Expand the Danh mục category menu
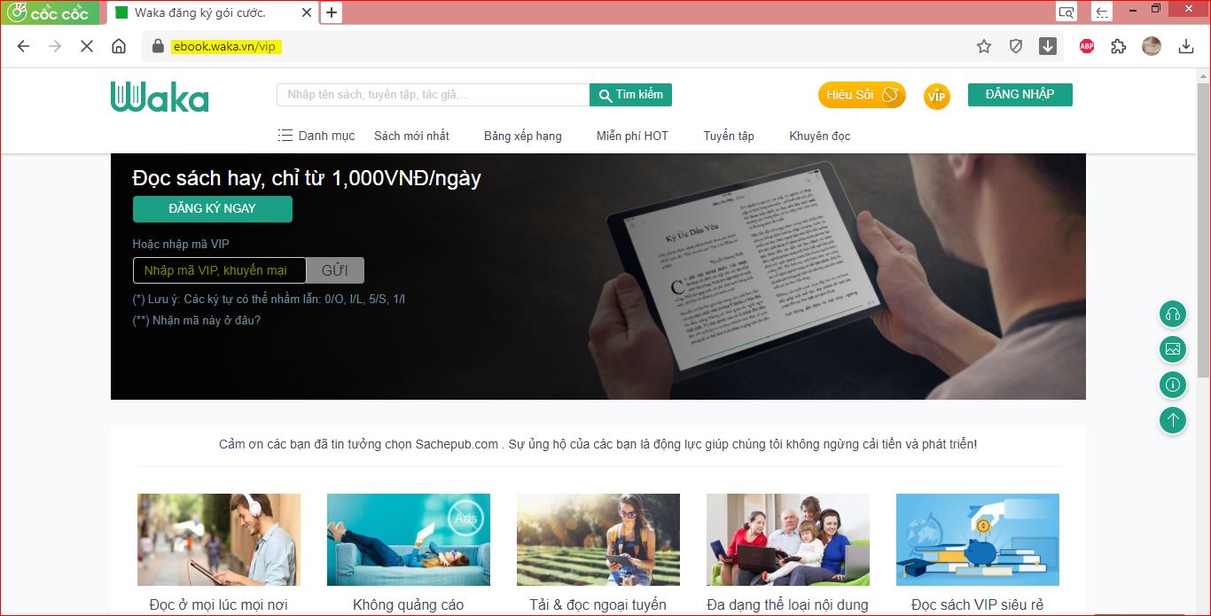1211x616 pixels. (x=316, y=136)
